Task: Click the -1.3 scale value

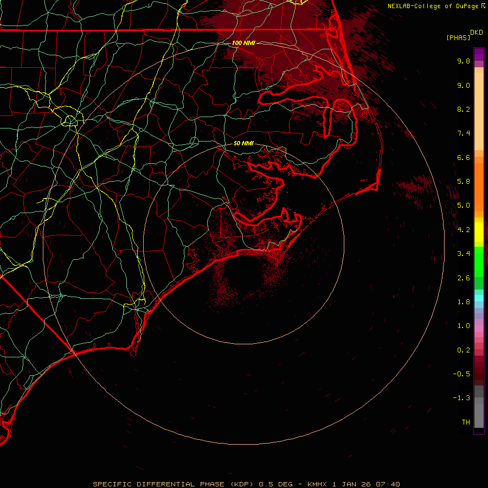Action: tap(461, 398)
